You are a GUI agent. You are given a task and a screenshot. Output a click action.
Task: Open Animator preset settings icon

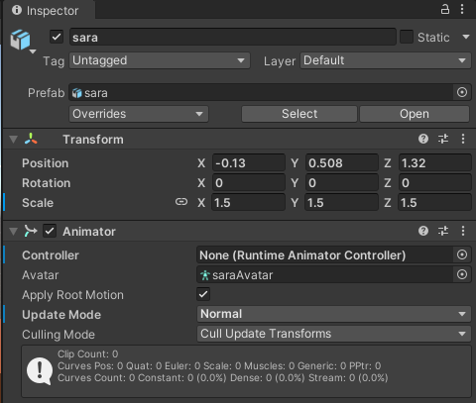pyautogui.click(x=443, y=231)
